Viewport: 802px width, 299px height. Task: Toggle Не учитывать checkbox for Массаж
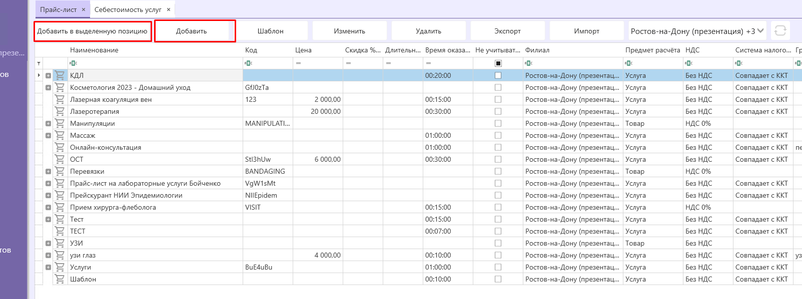coord(498,135)
